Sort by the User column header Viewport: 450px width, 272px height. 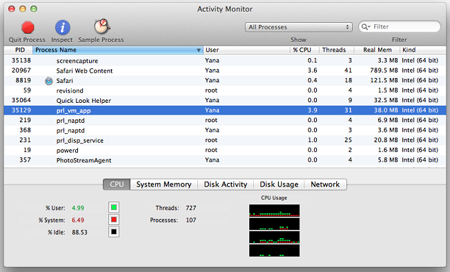tap(247, 50)
